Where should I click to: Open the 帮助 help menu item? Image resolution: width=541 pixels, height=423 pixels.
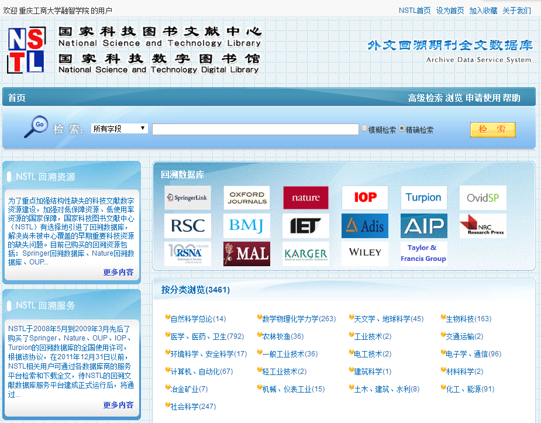tap(511, 98)
